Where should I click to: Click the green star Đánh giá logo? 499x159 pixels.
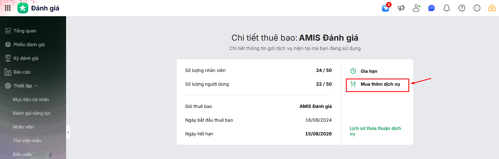(23, 8)
